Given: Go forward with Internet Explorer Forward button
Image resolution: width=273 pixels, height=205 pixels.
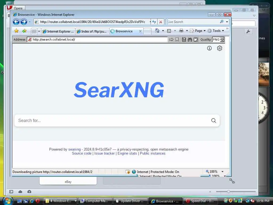Looking at the screenshot, I should (24, 22).
